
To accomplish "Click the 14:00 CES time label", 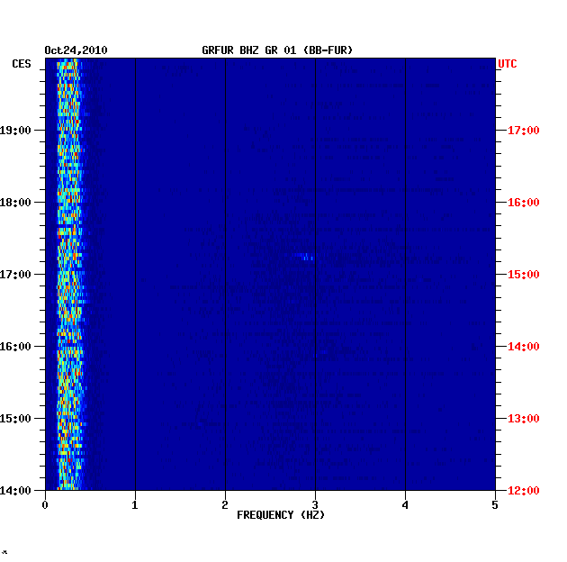I will coord(15,490).
